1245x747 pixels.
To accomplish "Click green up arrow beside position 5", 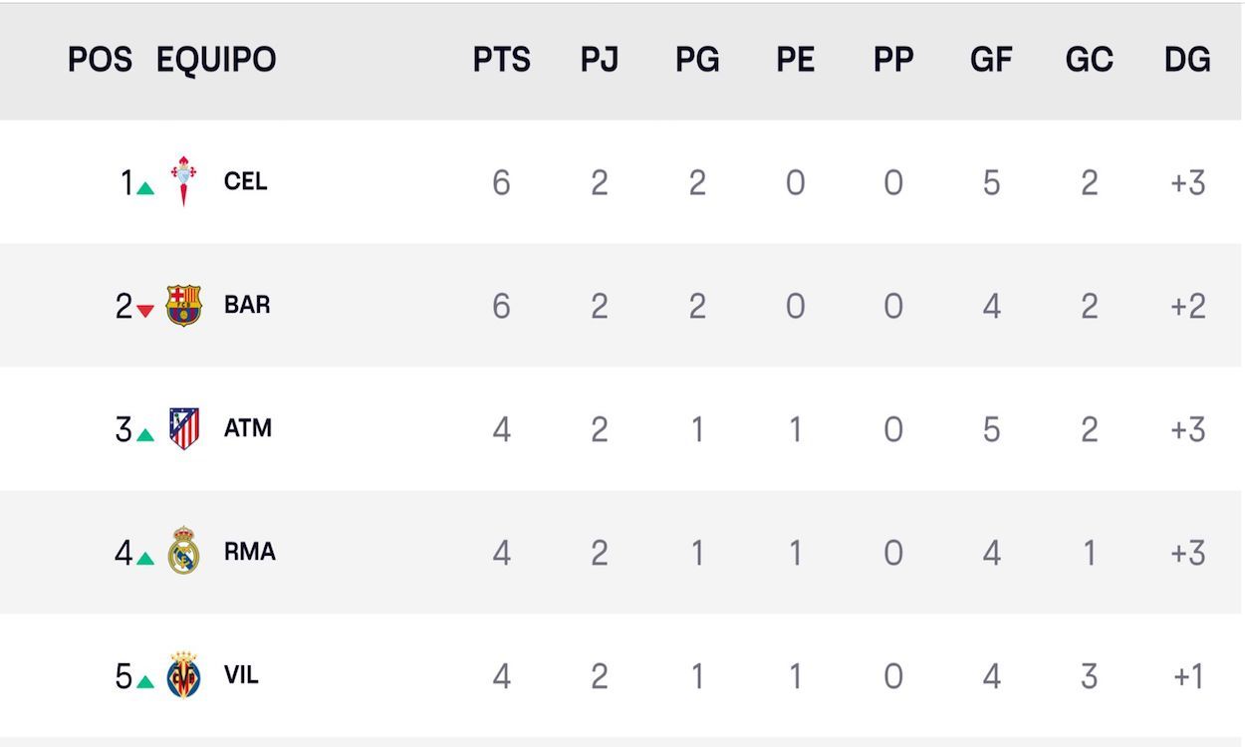I will click(x=145, y=681).
